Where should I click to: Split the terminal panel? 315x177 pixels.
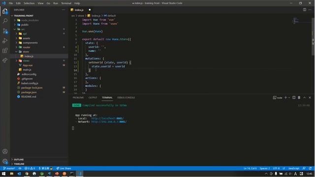coord(294,97)
